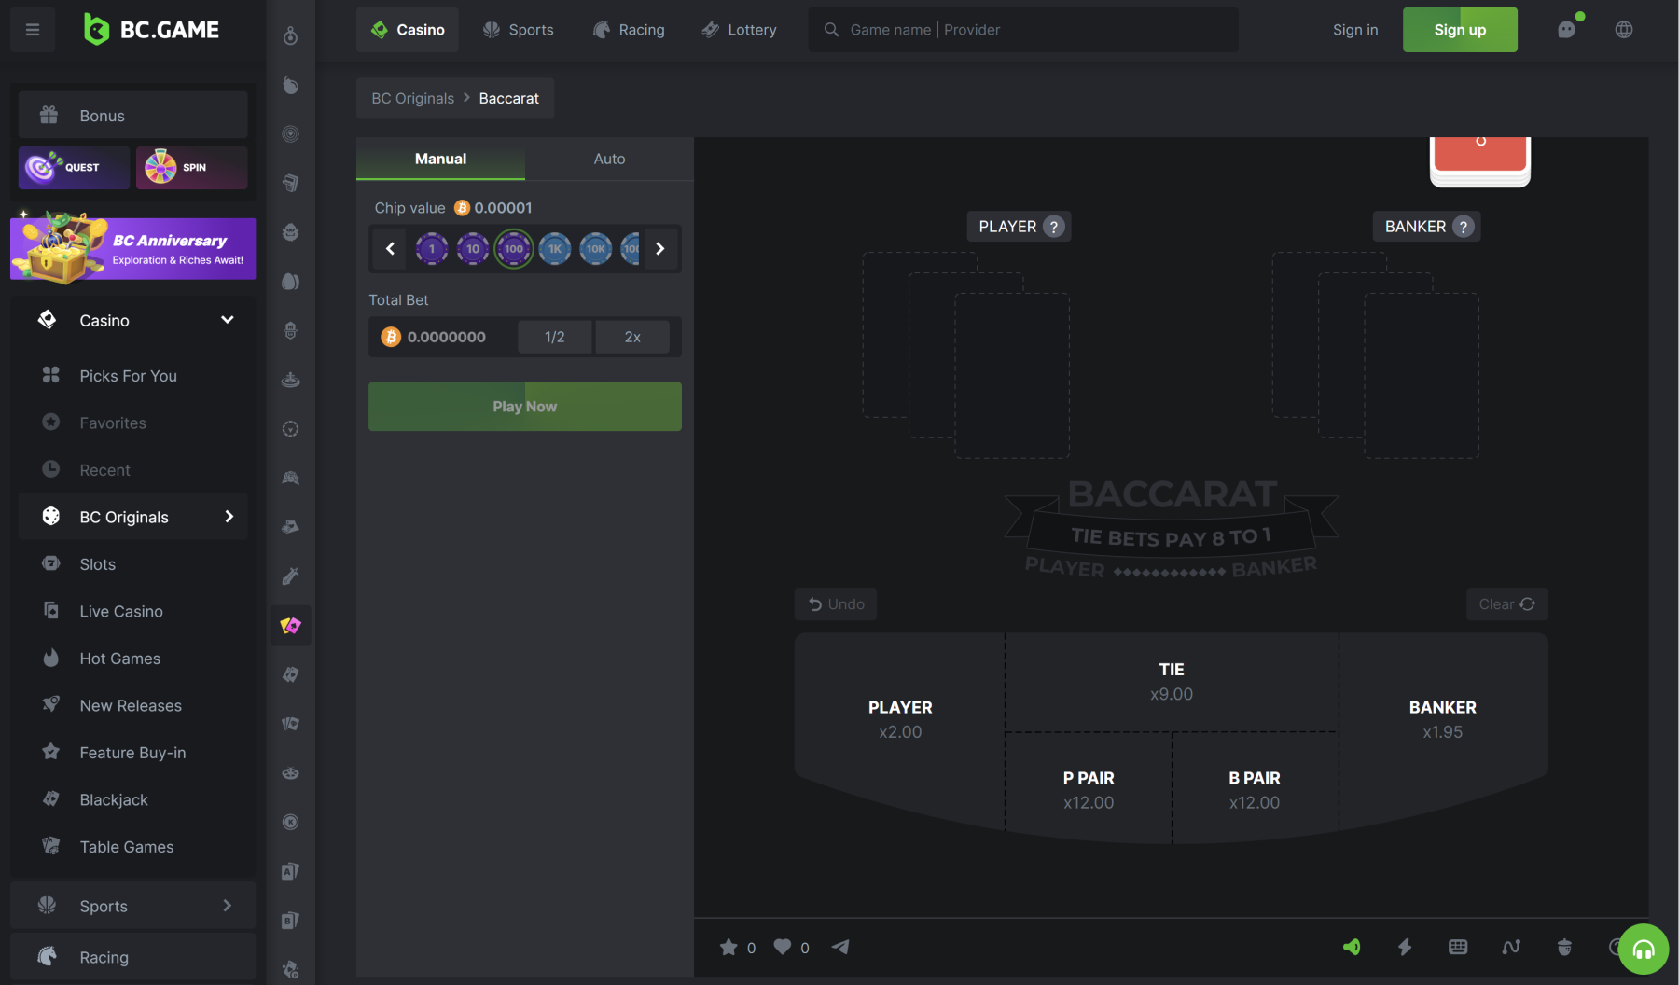The image size is (1679, 985).
Task: Expand BC Originals submenu arrow
Action: pos(229,517)
